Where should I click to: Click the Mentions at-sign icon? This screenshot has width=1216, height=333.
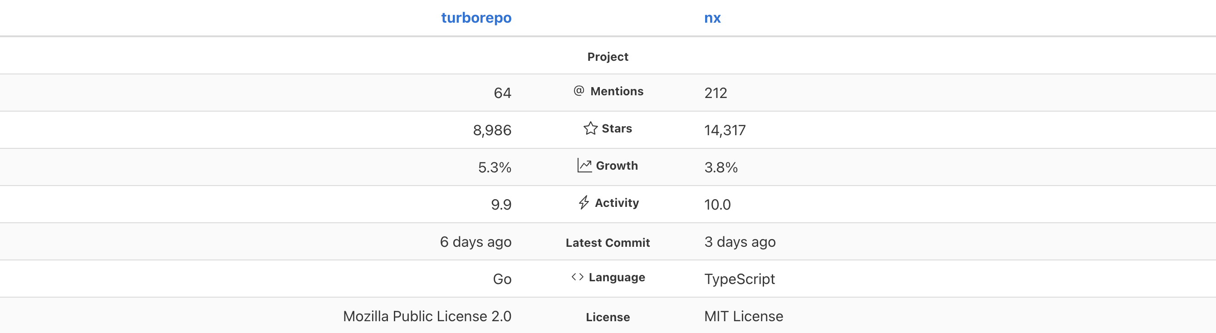pos(579,91)
